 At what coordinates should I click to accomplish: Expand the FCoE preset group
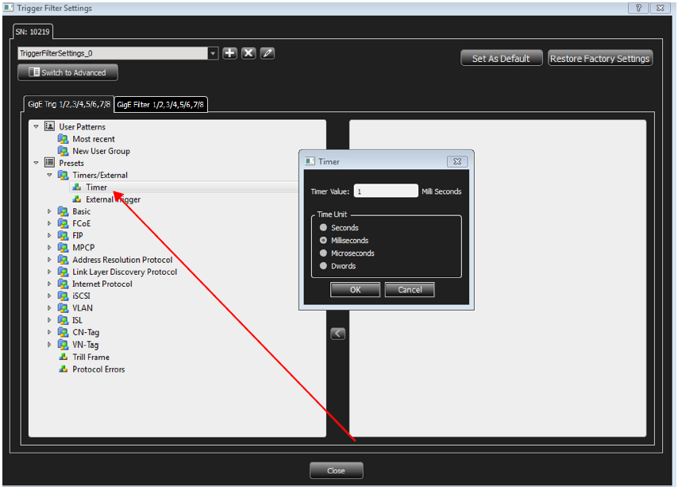pos(49,223)
